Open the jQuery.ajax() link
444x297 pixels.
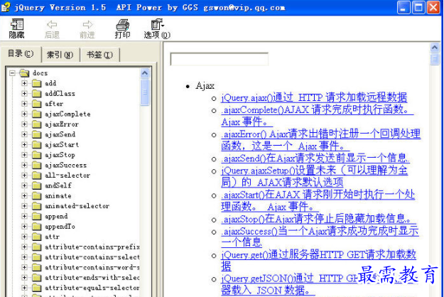(x=314, y=97)
